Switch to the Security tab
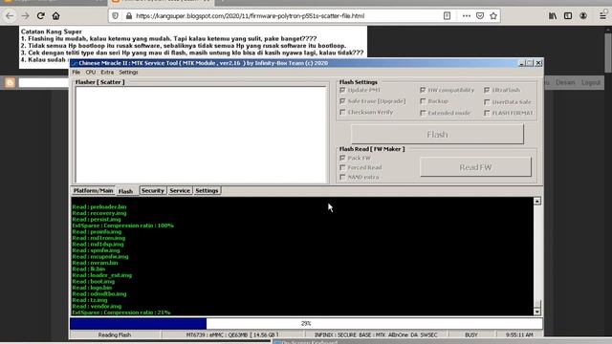The image size is (612, 344). pyautogui.click(x=153, y=190)
